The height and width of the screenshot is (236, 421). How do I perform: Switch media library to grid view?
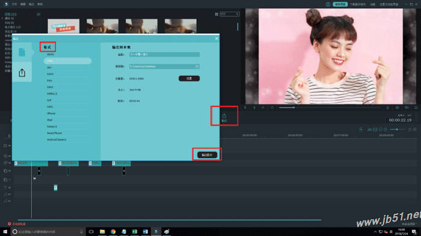(217, 14)
